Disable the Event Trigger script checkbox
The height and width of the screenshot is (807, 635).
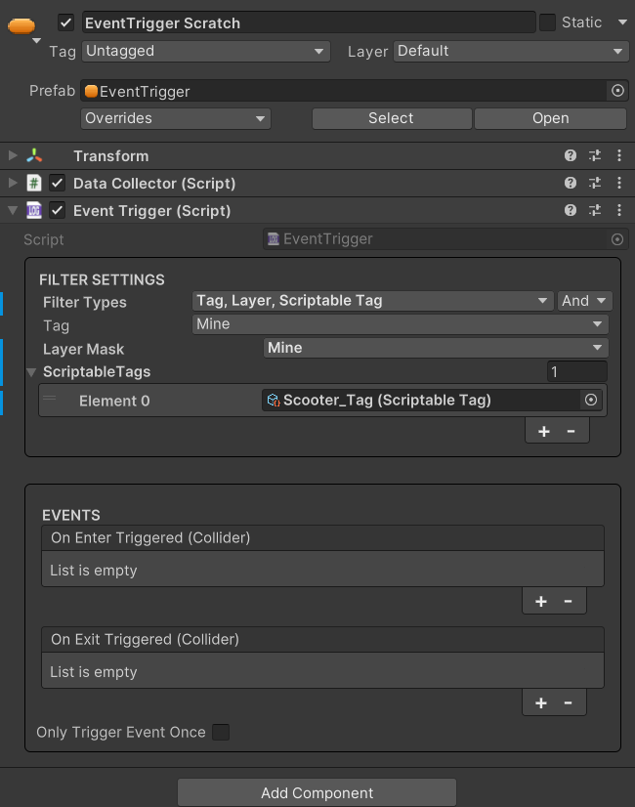click(x=57, y=210)
